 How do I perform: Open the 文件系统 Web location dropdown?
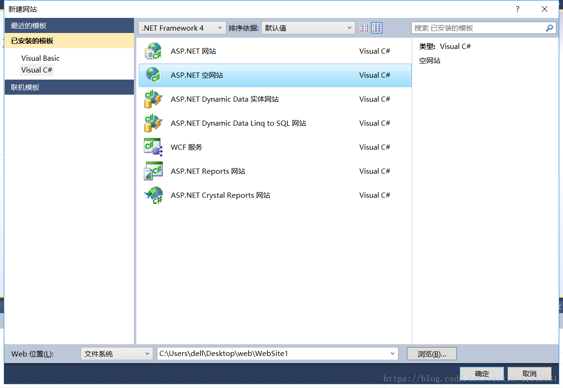[x=116, y=354]
